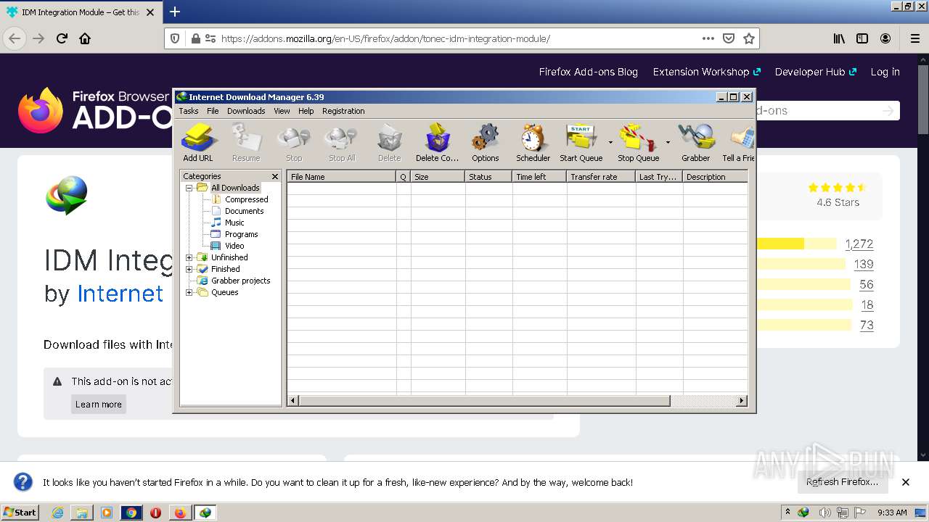This screenshot has height=522, width=929.
Task: Expand the Finished tree node
Action: [189, 269]
